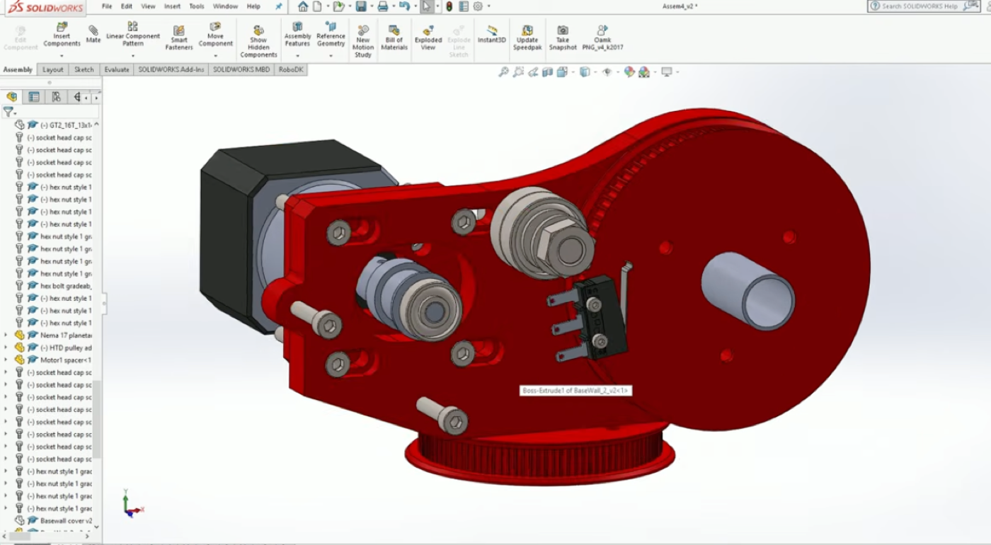Image resolution: width=991 pixels, height=545 pixels.
Task: Open Assembly Features
Action: pos(297,35)
